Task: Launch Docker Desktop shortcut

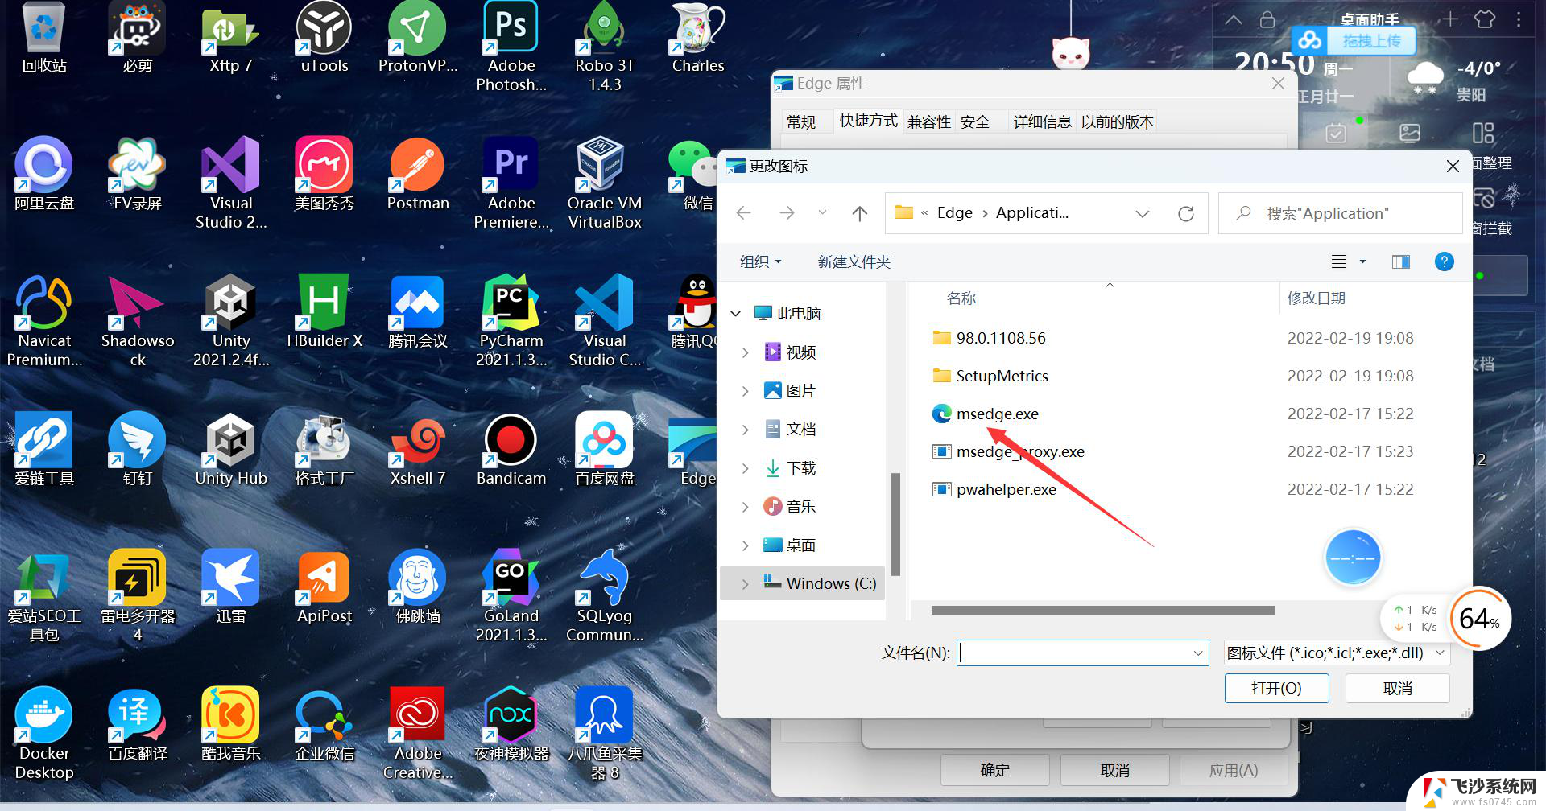Action: pyautogui.click(x=44, y=734)
